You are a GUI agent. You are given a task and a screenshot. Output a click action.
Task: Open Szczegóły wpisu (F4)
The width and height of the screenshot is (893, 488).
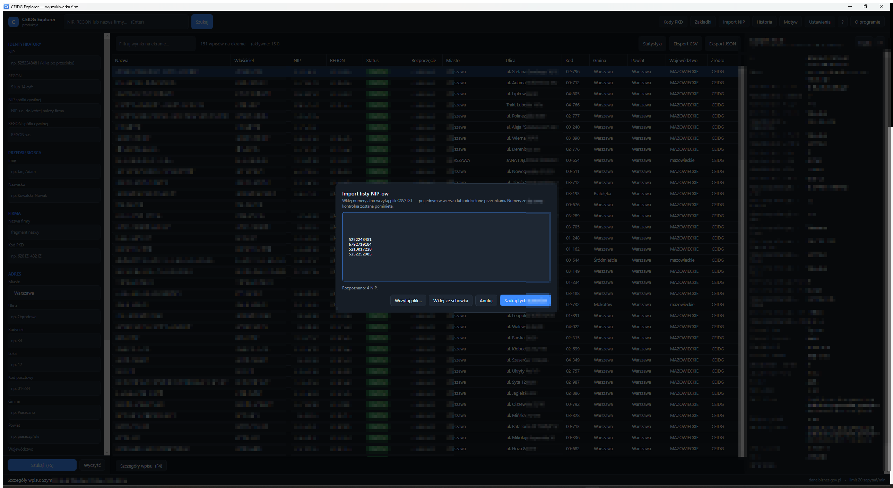pyautogui.click(x=141, y=466)
